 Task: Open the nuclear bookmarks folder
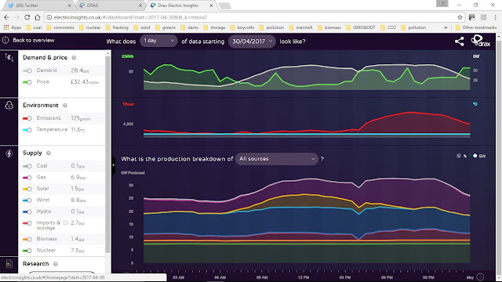pyautogui.click(x=90, y=27)
